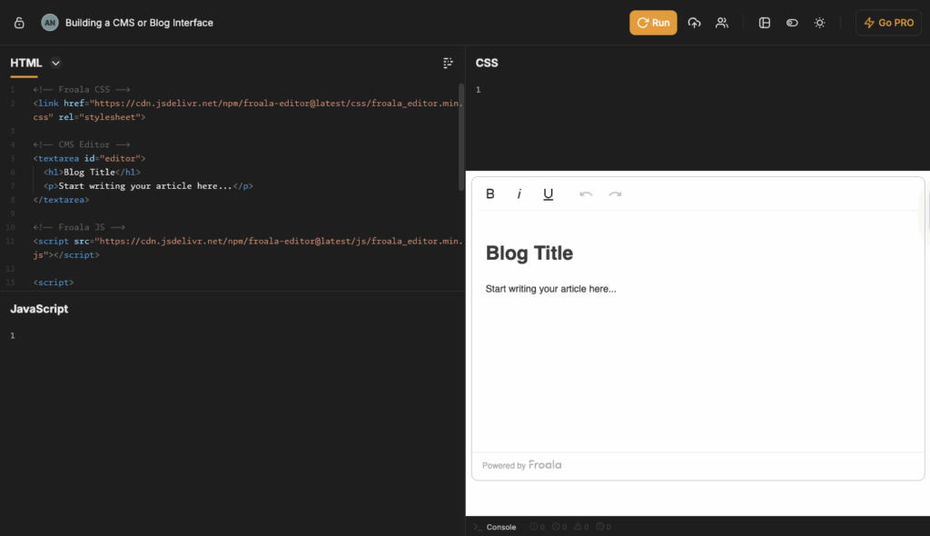
Task: Toggle the switch icon in top bar
Action: point(792,23)
